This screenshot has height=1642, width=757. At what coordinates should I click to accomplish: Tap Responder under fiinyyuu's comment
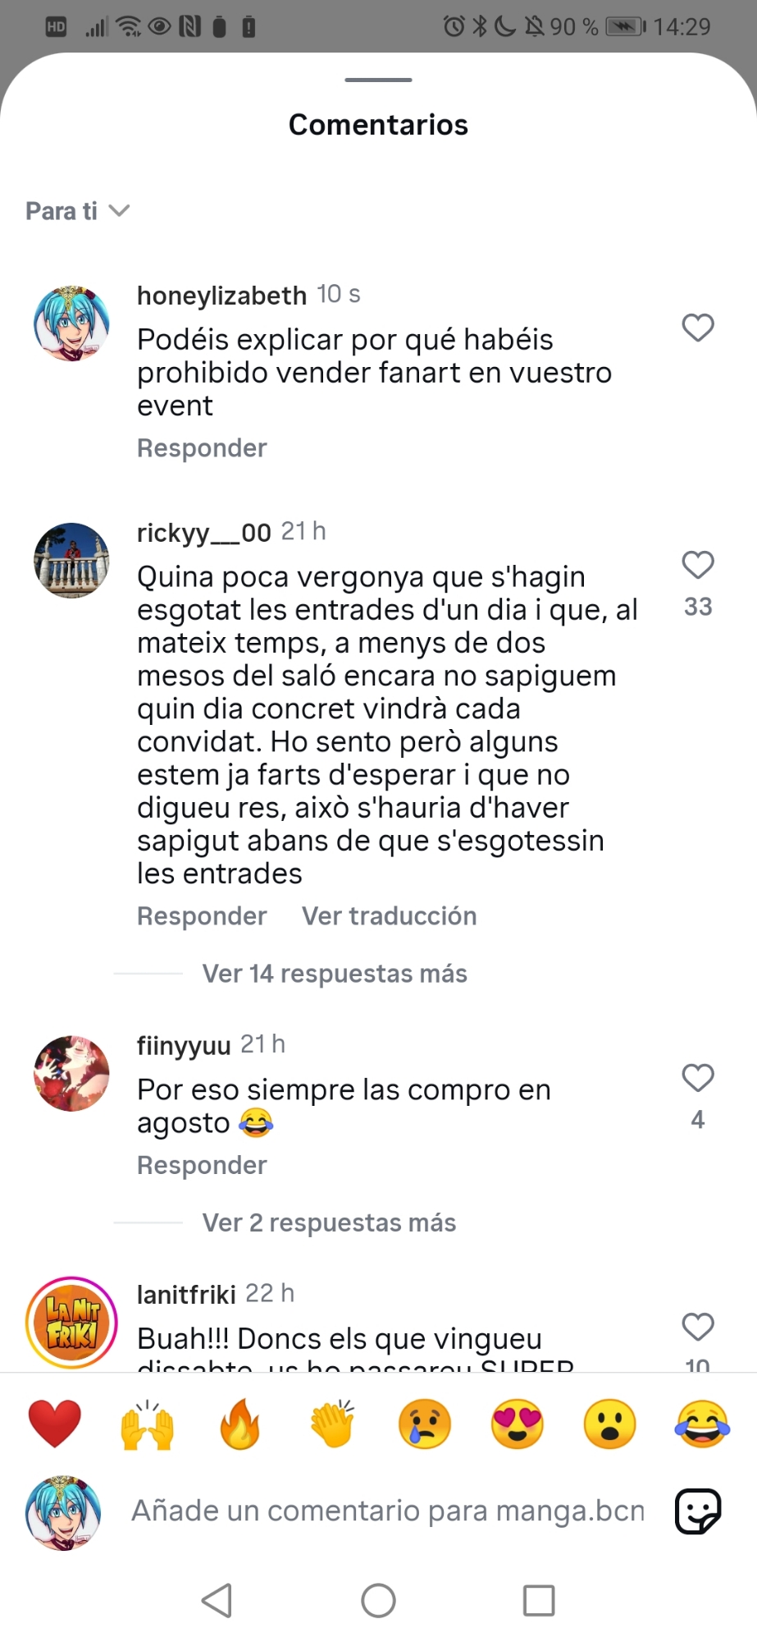[x=202, y=1165]
